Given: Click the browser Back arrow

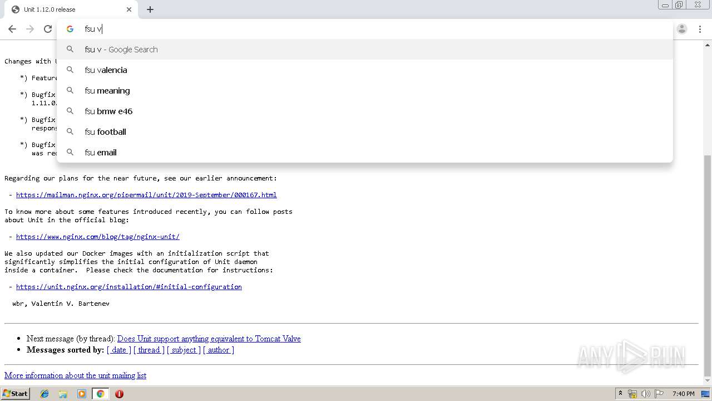Looking at the screenshot, I should click(x=12, y=29).
